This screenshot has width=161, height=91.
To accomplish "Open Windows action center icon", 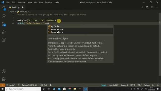I will tap(158, 89).
